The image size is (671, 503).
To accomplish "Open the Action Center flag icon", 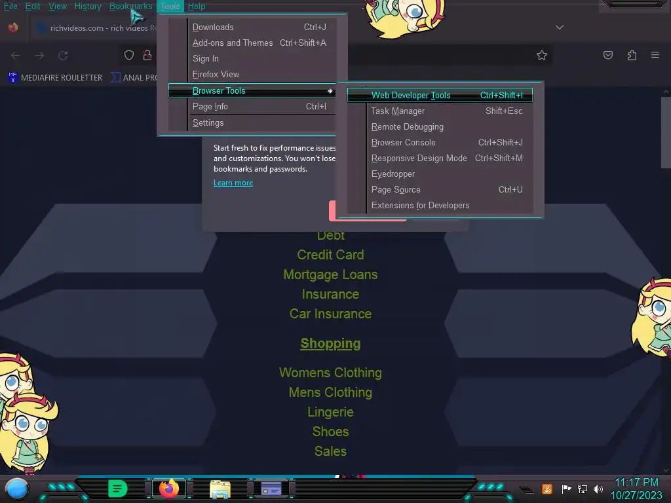I will point(567,489).
